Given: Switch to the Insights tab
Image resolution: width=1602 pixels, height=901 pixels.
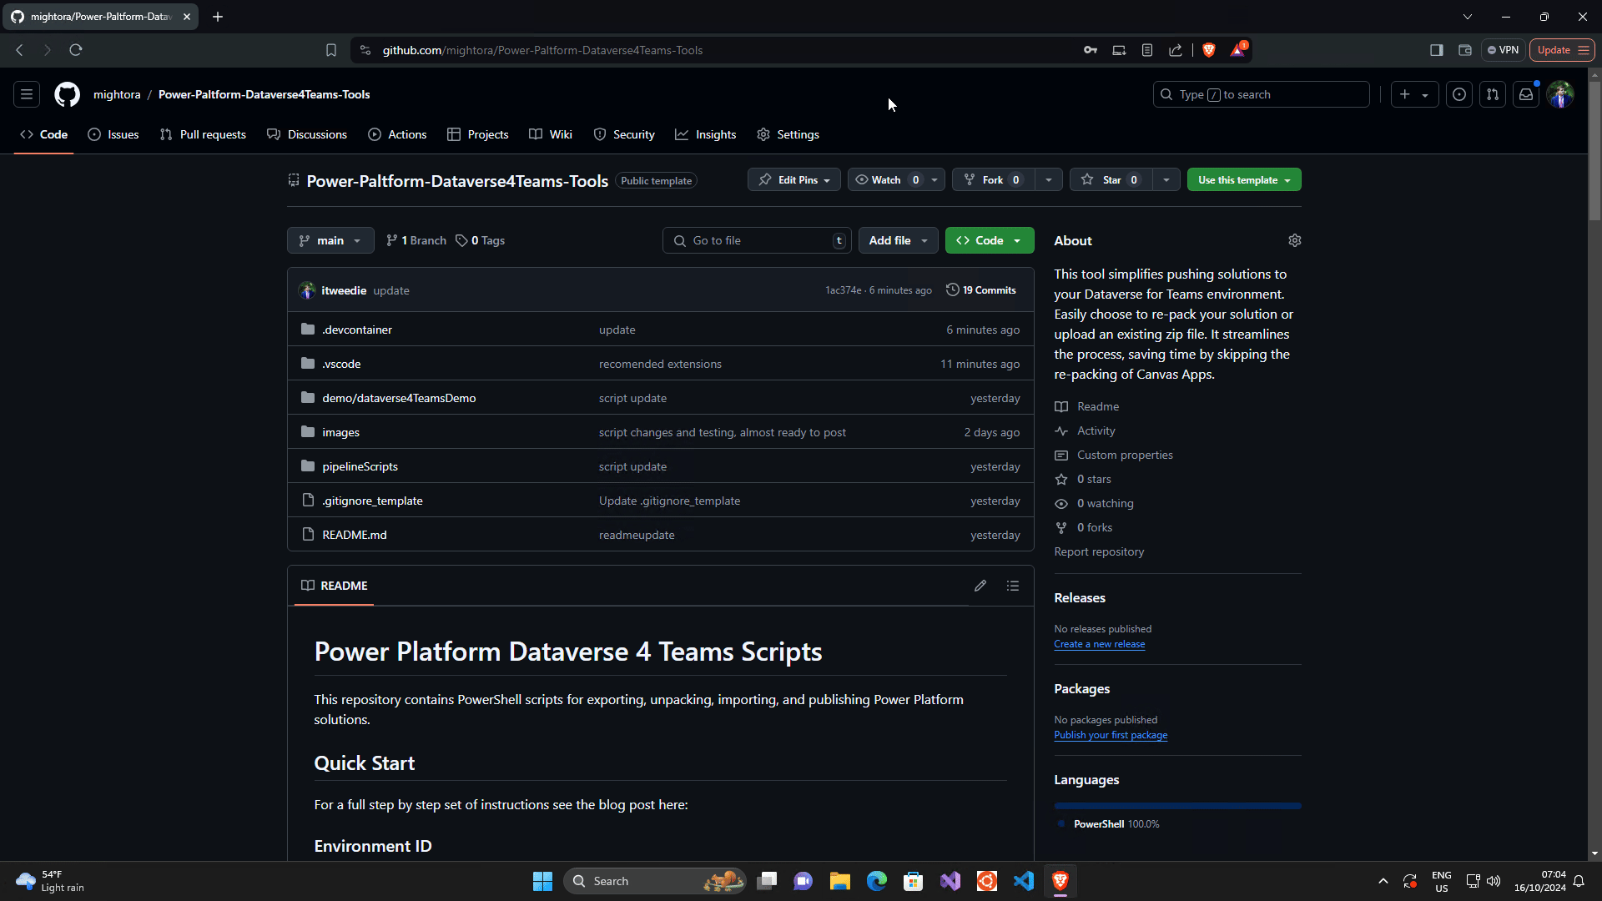Looking at the screenshot, I should 706,134.
